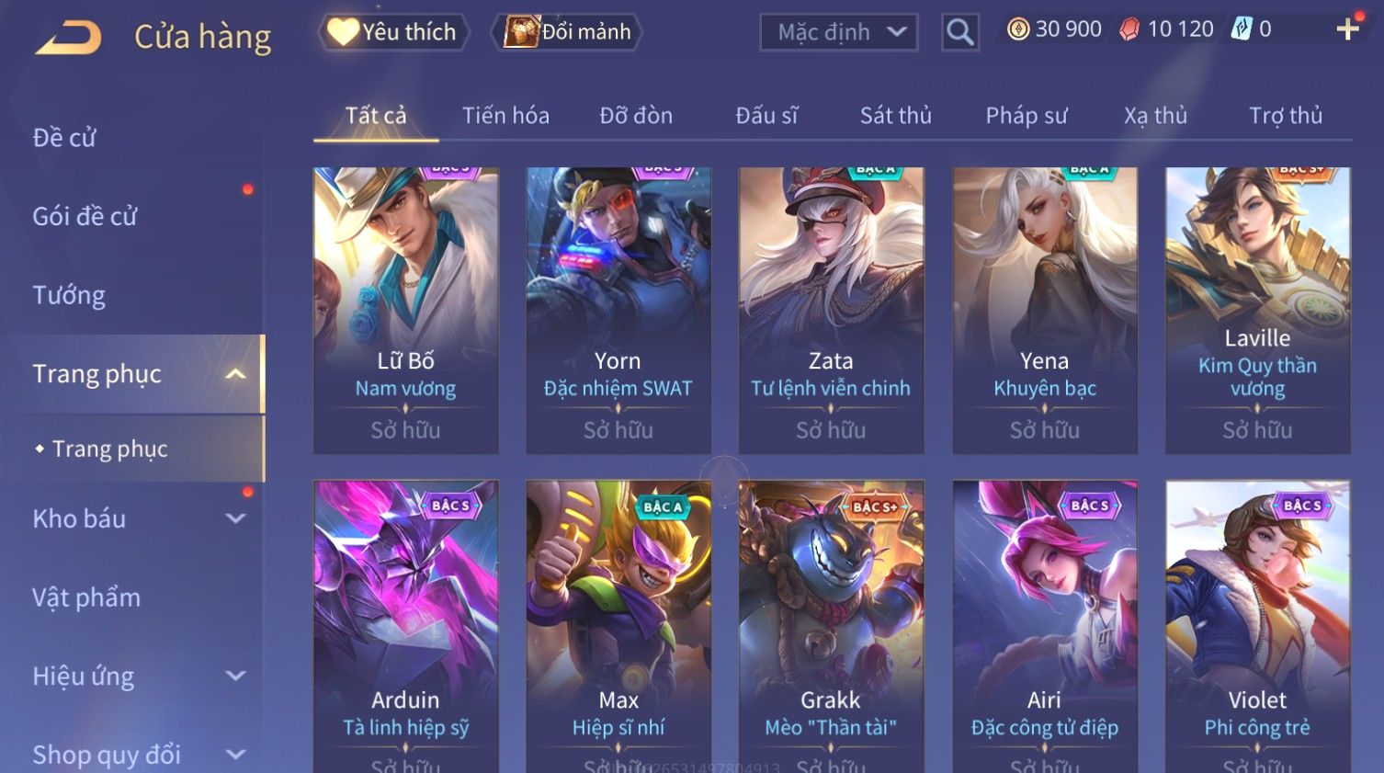This screenshot has width=1384, height=773.
Task: Click the gold coin balance icon
Action: 1018,29
